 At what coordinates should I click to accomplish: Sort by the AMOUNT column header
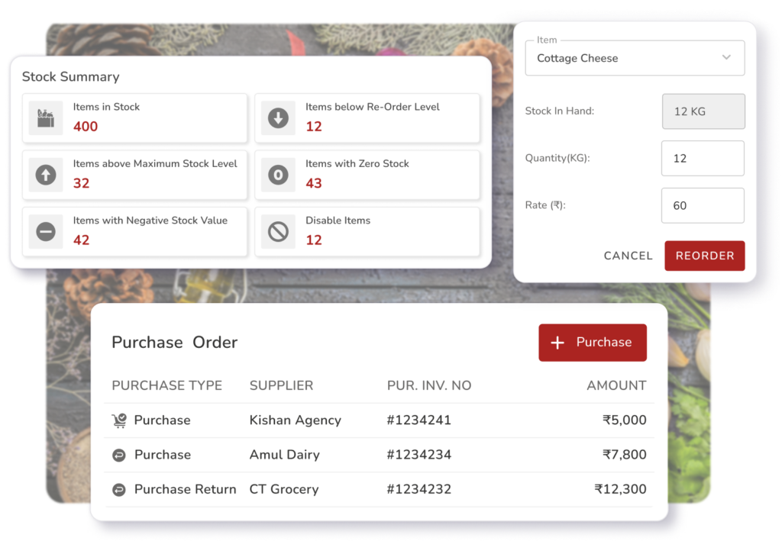coord(616,386)
